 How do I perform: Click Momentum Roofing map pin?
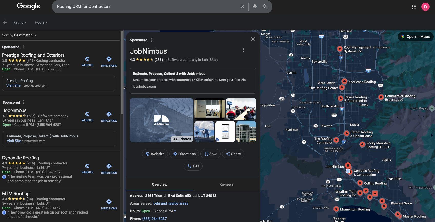(x=336, y=209)
